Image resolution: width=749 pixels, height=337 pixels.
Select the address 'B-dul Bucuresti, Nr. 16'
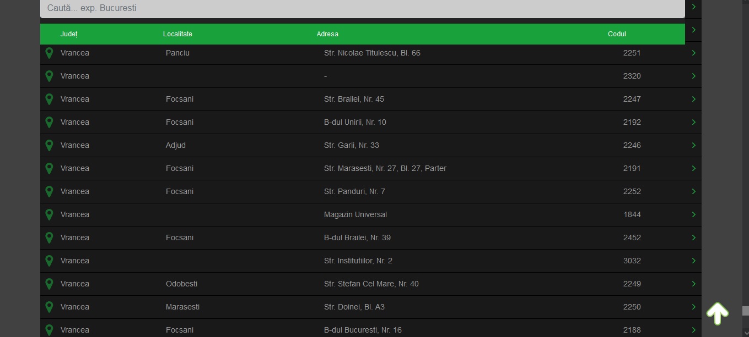tap(363, 330)
